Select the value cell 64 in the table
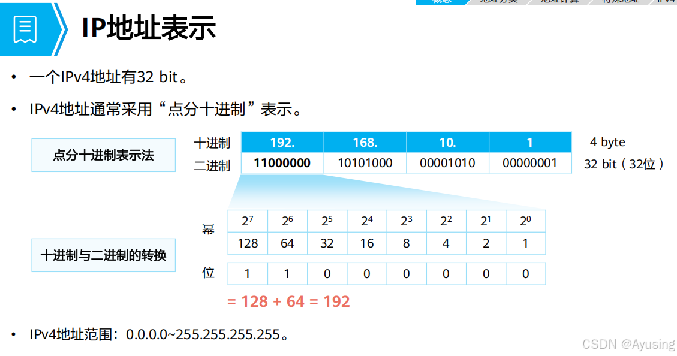The image size is (677, 356). 288,243
